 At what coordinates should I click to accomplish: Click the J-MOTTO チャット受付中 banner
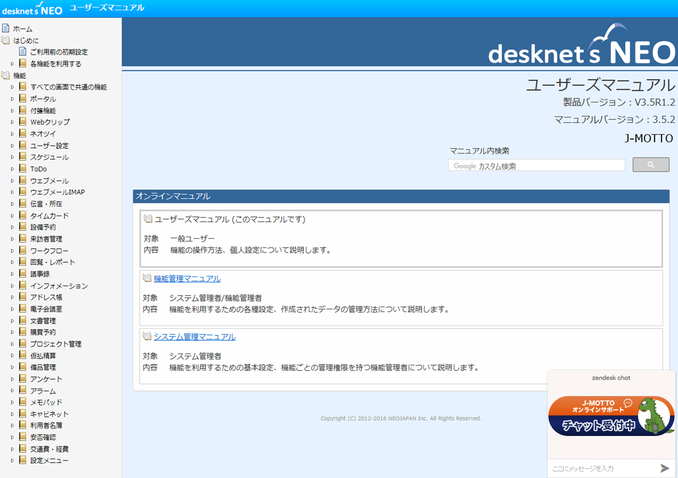pyautogui.click(x=612, y=416)
